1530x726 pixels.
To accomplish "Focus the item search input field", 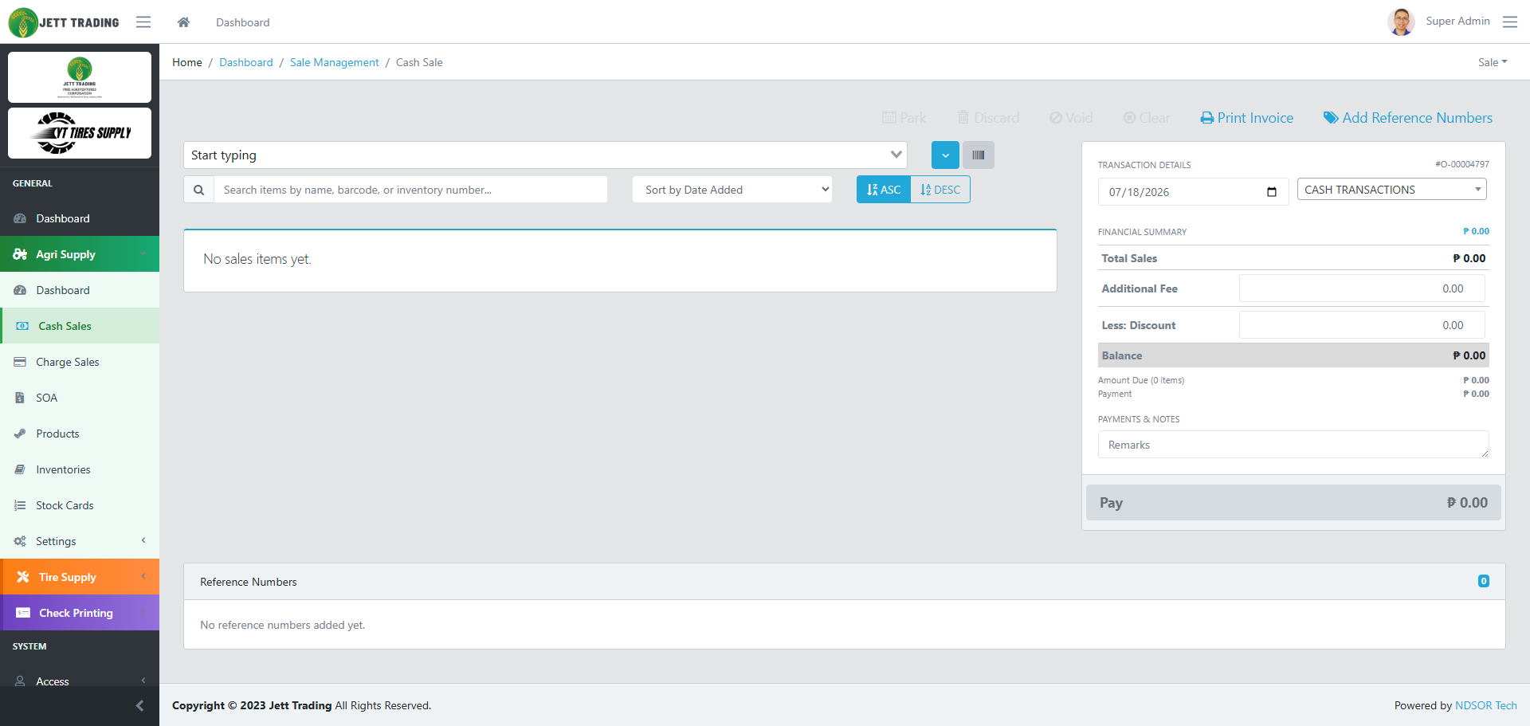I will (x=410, y=190).
